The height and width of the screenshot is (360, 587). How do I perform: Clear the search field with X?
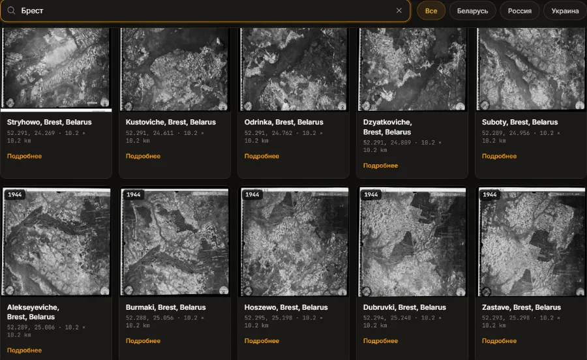[x=399, y=10]
